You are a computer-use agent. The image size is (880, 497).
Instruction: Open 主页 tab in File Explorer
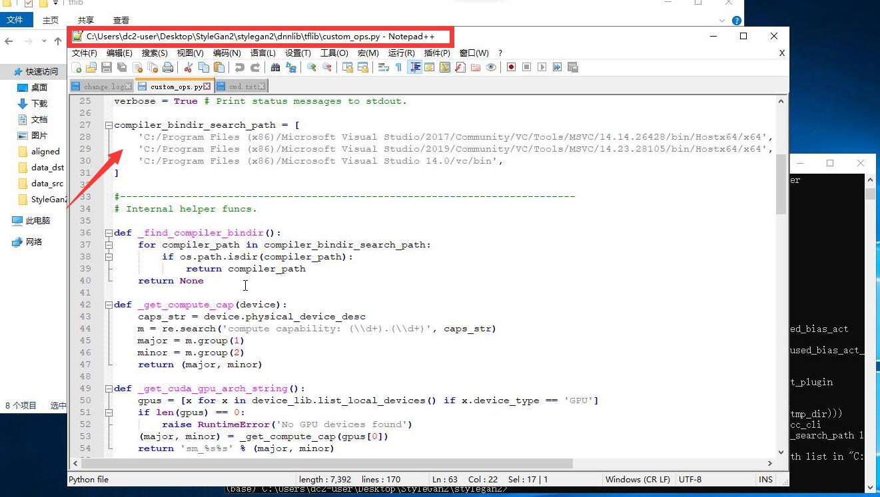click(x=51, y=21)
